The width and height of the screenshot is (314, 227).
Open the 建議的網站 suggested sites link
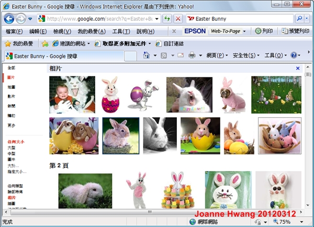71,43
